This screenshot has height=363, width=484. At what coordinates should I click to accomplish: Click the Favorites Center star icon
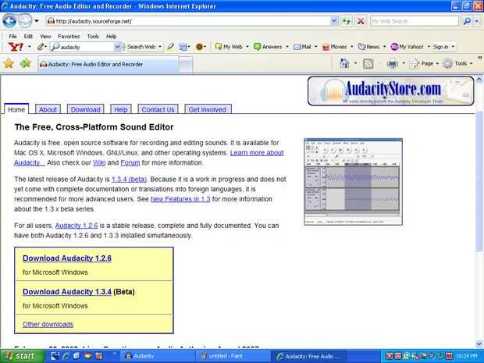coord(9,63)
